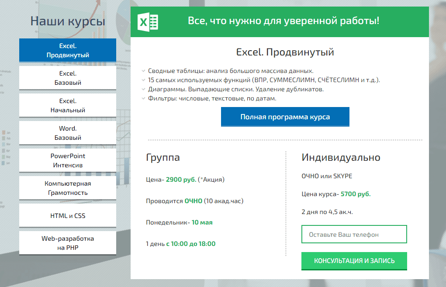
Task: Click the ОЧНО или SKYPE text
Action: tap(327, 176)
